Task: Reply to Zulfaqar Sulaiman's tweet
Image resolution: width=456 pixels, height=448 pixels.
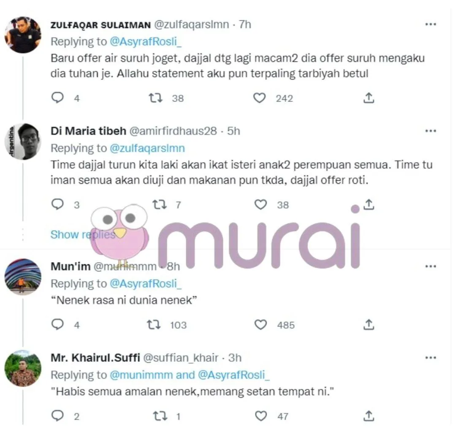Action: click(57, 98)
